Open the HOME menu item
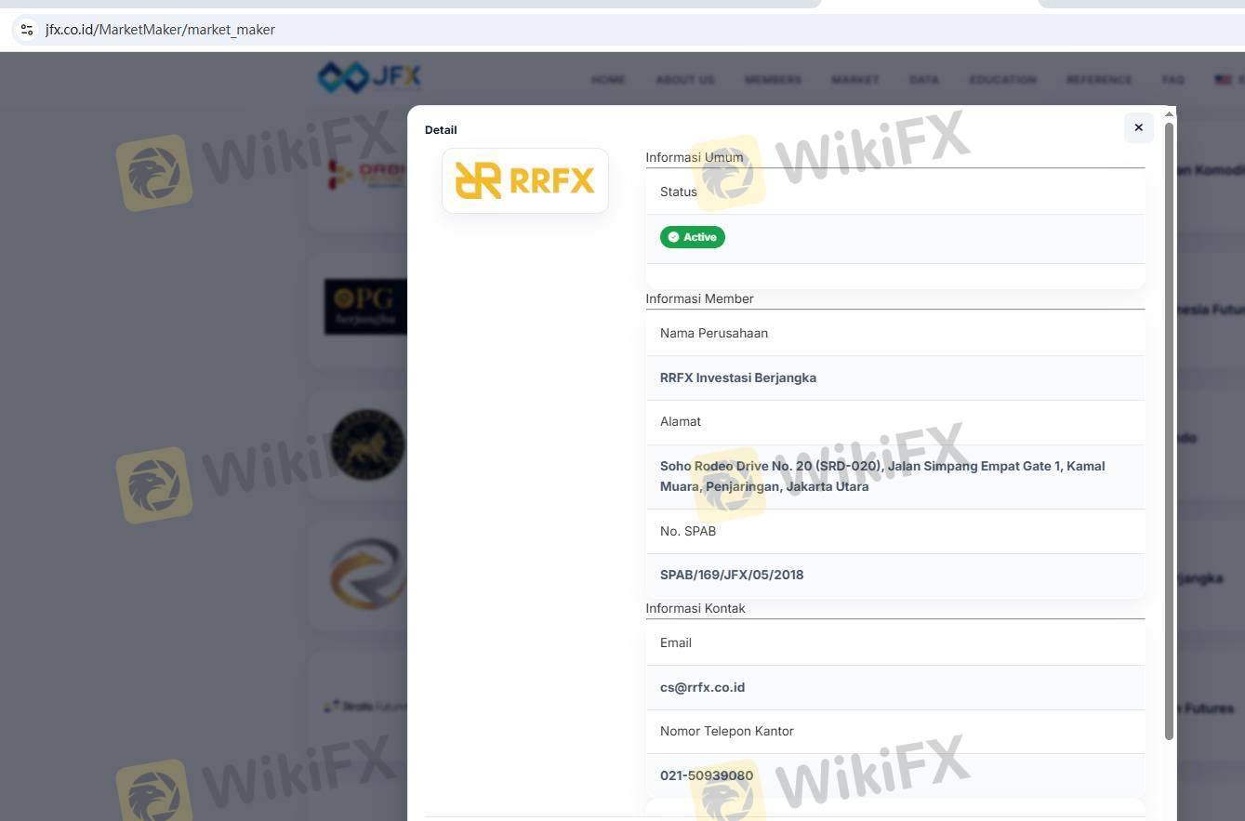The width and height of the screenshot is (1245, 821). point(608,80)
